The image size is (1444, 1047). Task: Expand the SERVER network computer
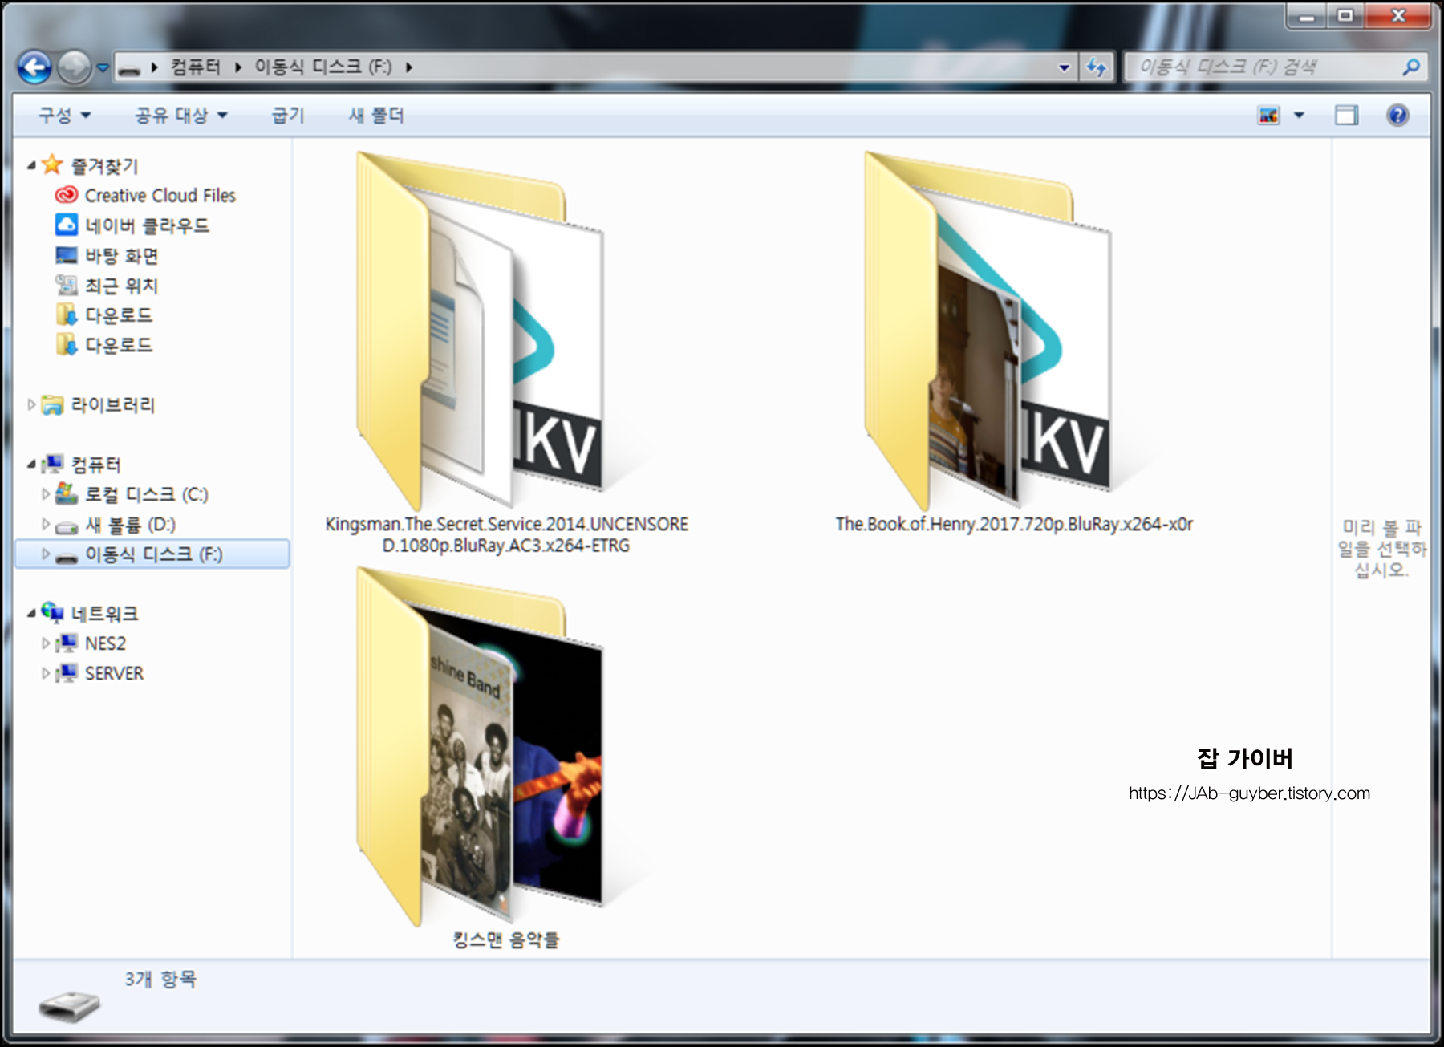(46, 673)
